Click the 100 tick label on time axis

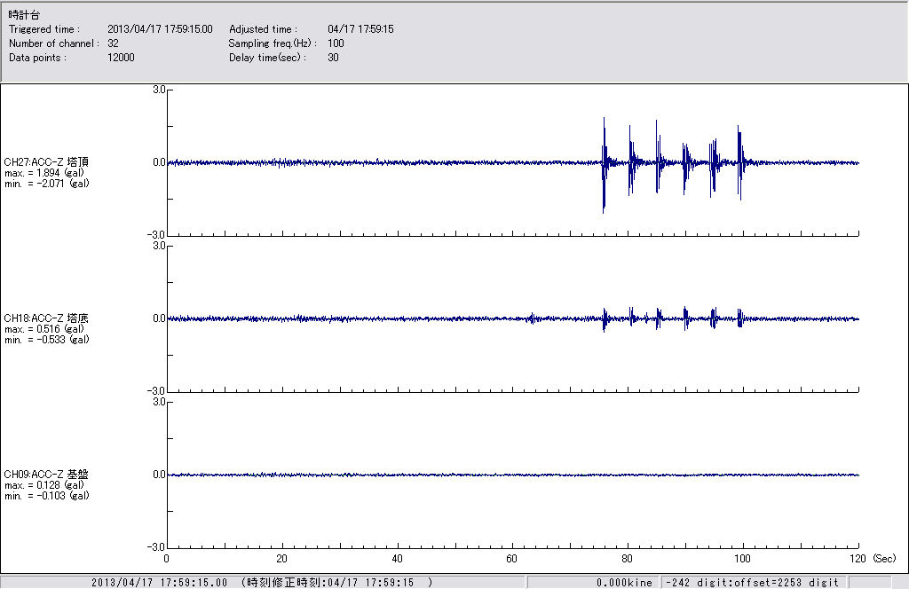(x=743, y=560)
